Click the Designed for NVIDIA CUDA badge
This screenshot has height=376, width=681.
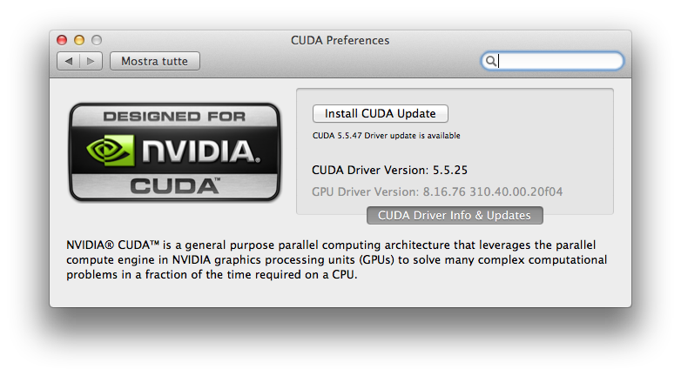coord(174,152)
